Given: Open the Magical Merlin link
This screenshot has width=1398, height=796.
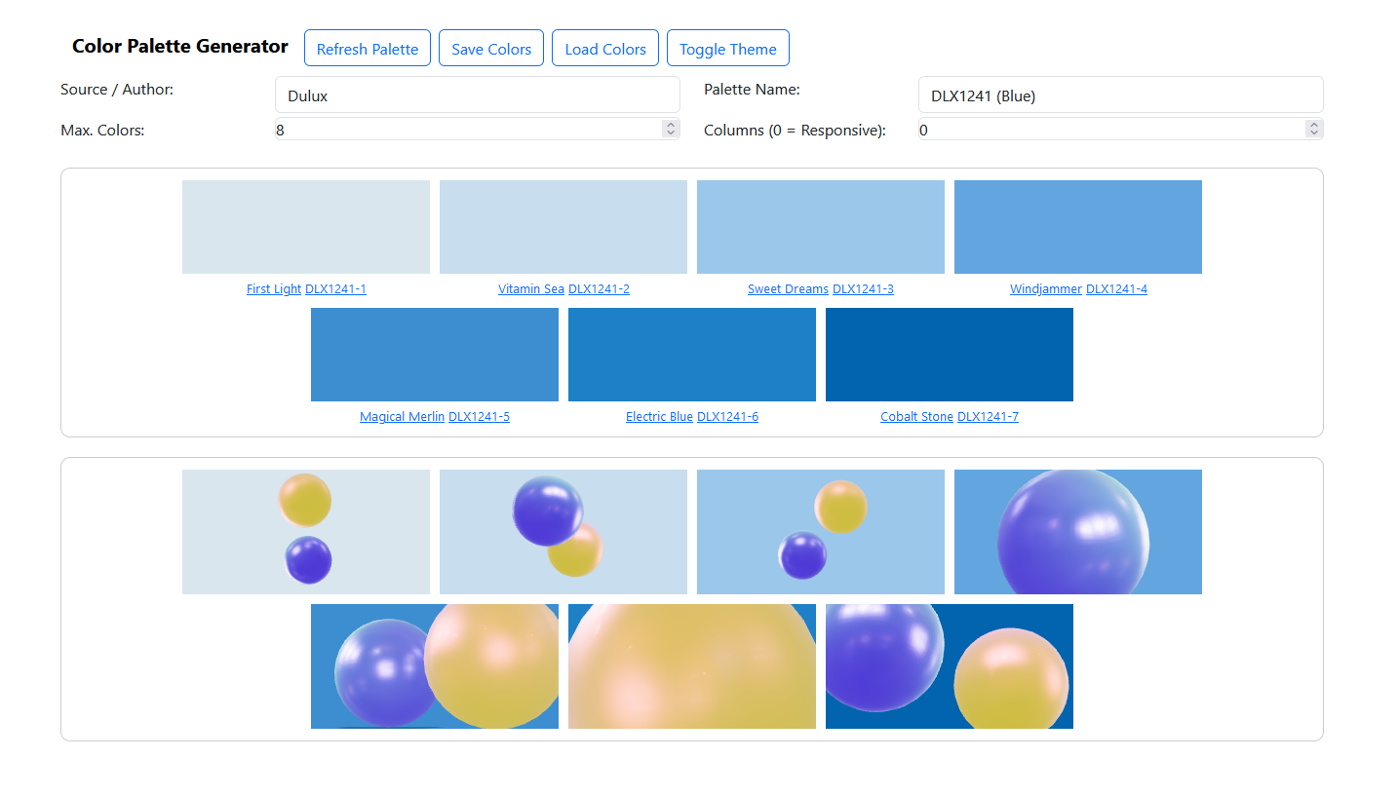Looking at the screenshot, I should click(402, 417).
